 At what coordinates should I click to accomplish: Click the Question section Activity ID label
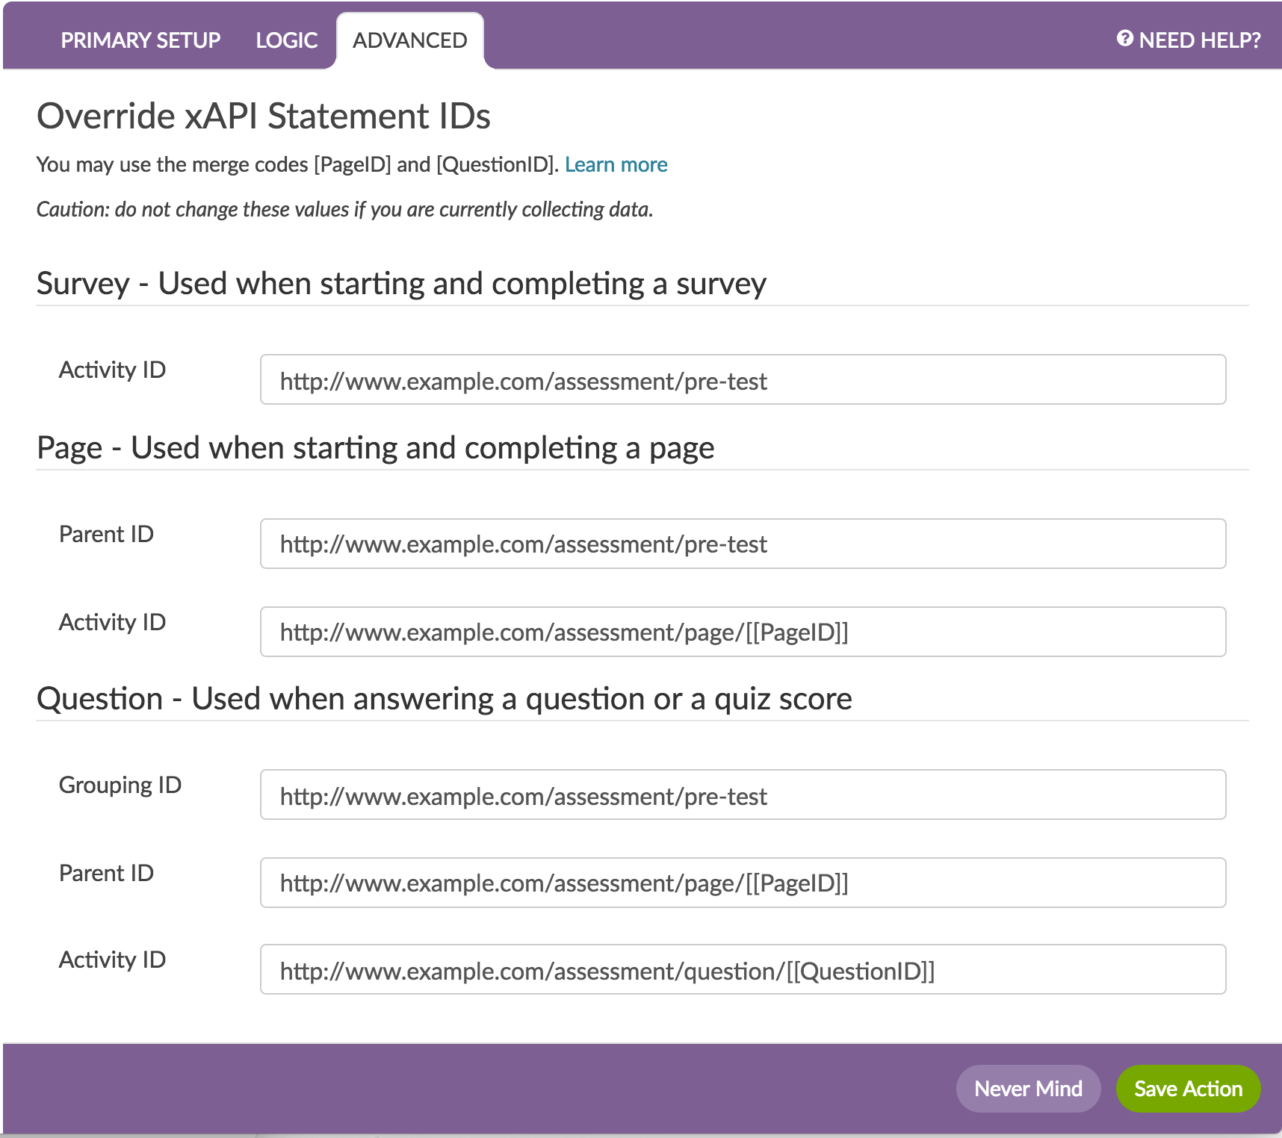112,960
